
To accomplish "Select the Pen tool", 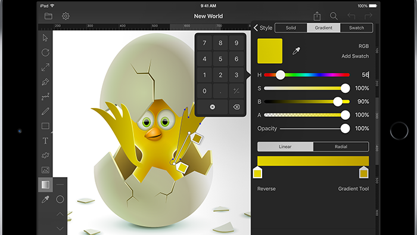I will coord(45,82).
